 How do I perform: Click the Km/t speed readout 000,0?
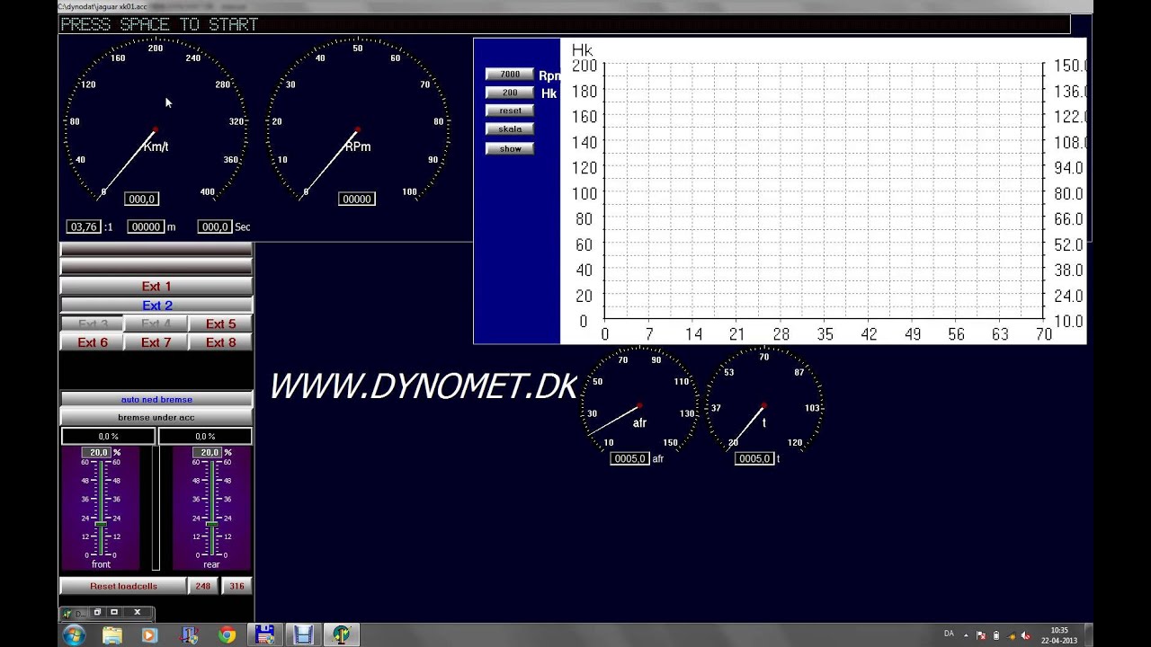pos(141,199)
